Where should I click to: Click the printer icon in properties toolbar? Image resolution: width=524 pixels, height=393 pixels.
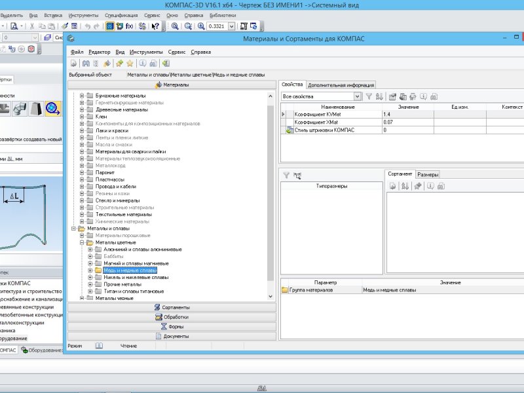(x=434, y=96)
